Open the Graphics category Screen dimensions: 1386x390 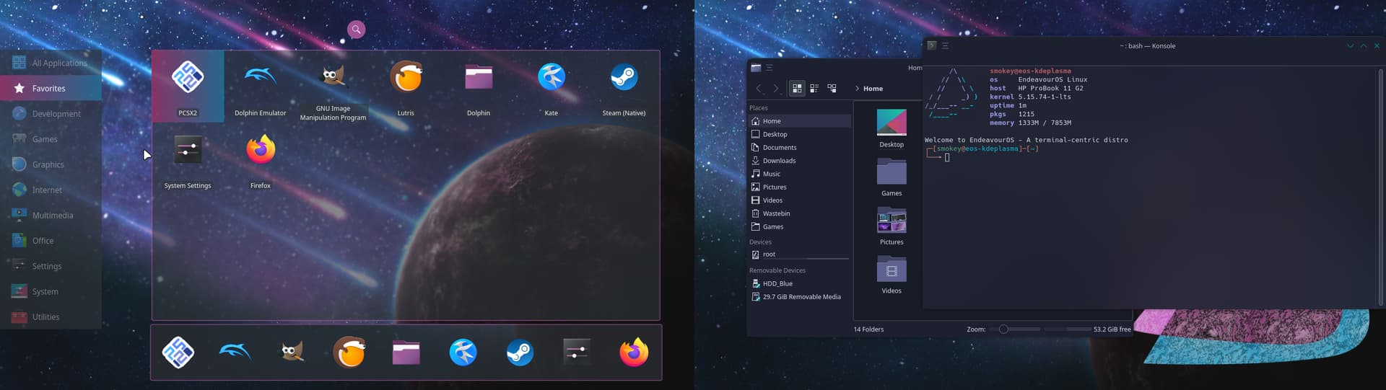click(x=51, y=164)
